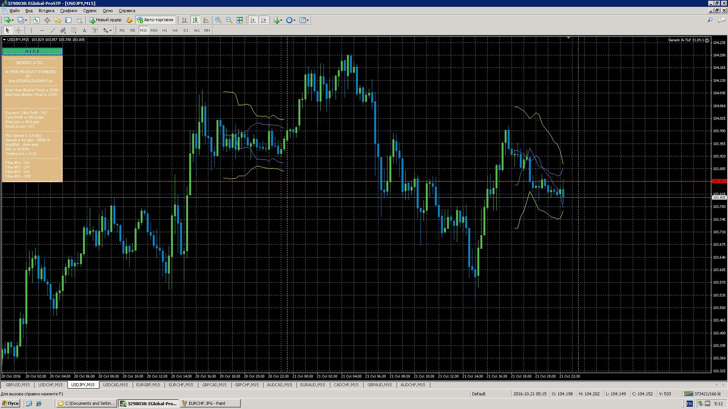The width and height of the screenshot is (728, 409).
Task: Open the Вставка menu
Action: (46, 11)
